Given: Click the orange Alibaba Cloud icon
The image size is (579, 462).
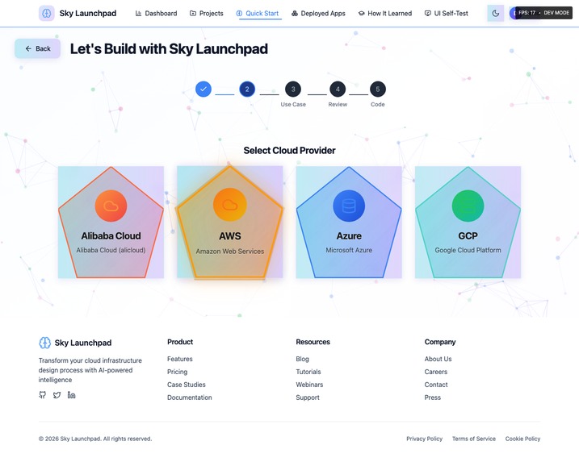Looking at the screenshot, I should coord(111,206).
